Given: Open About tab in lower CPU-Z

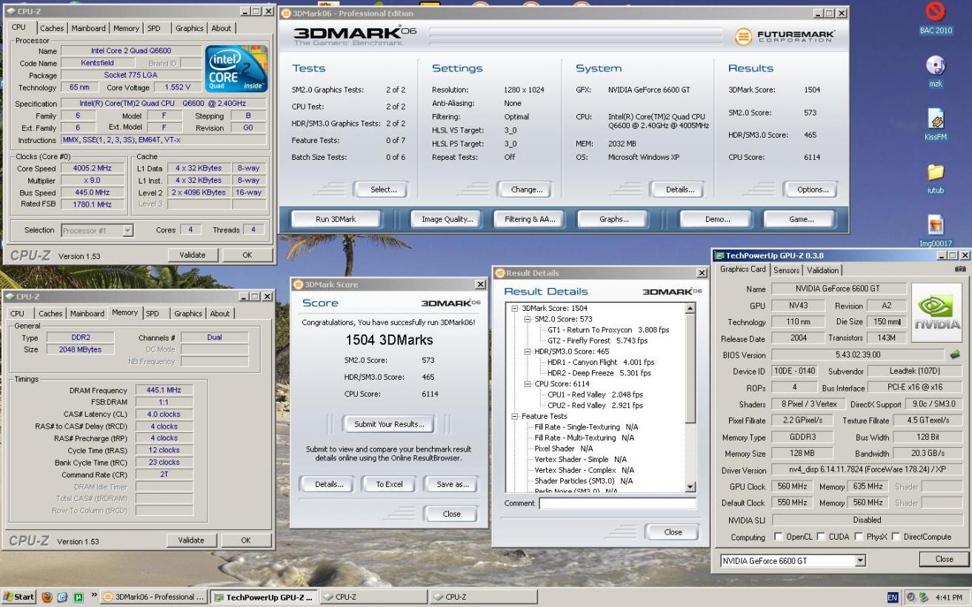Looking at the screenshot, I should pyautogui.click(x=220, y=313).
